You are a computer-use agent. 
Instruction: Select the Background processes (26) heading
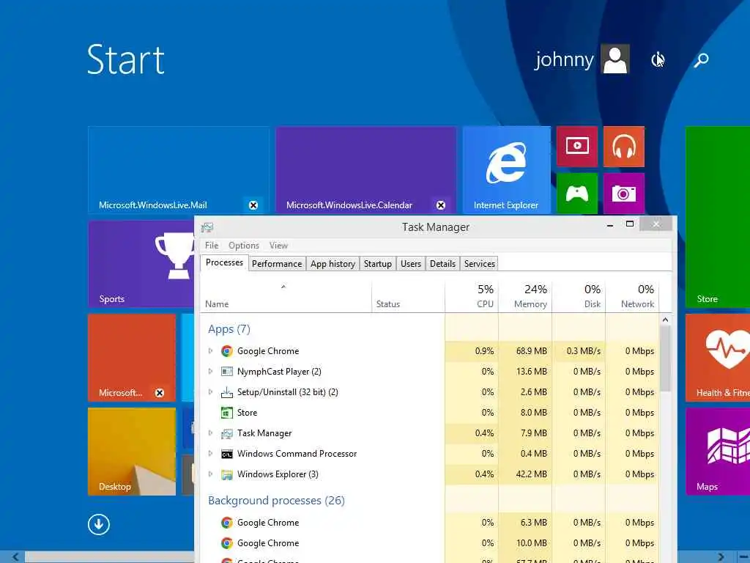[x=276, y=500]
